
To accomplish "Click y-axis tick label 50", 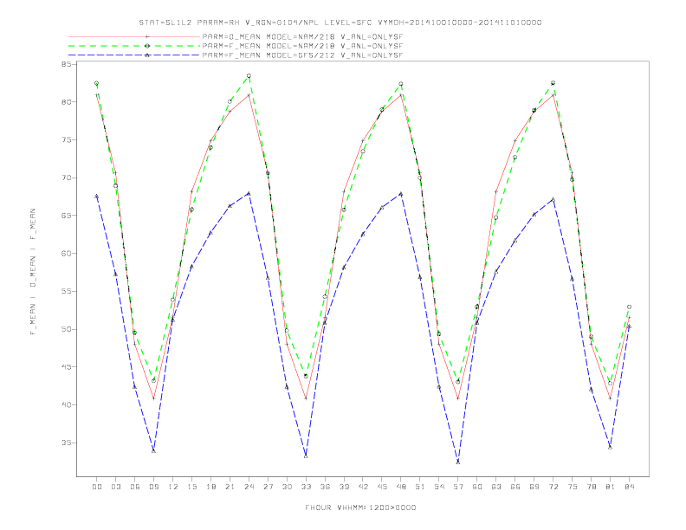I will click(x=66, y=329).
